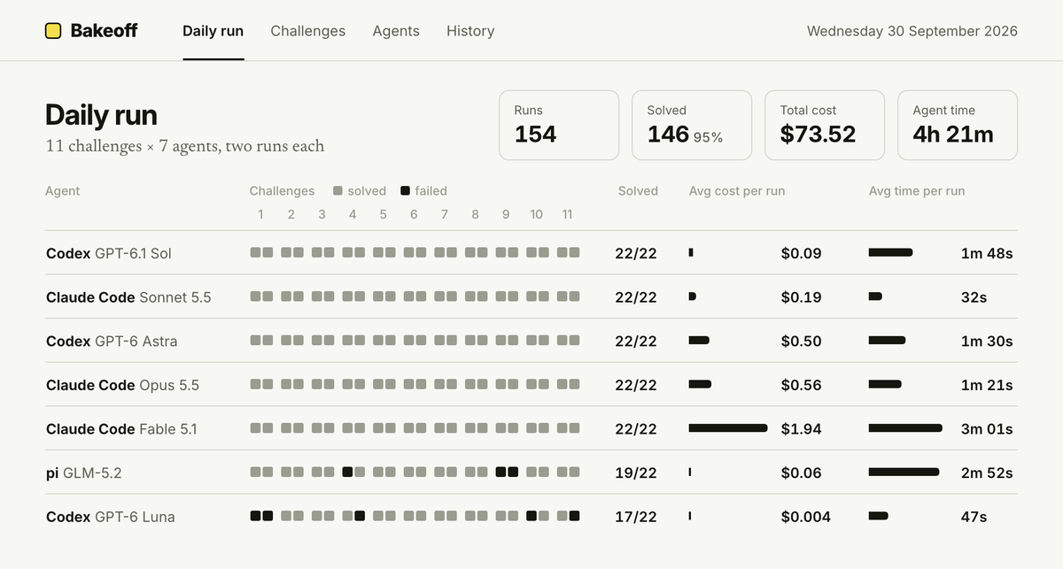
Task: Click the grey solved legend square
Action: pyautogui.click(x=338, y=190)
